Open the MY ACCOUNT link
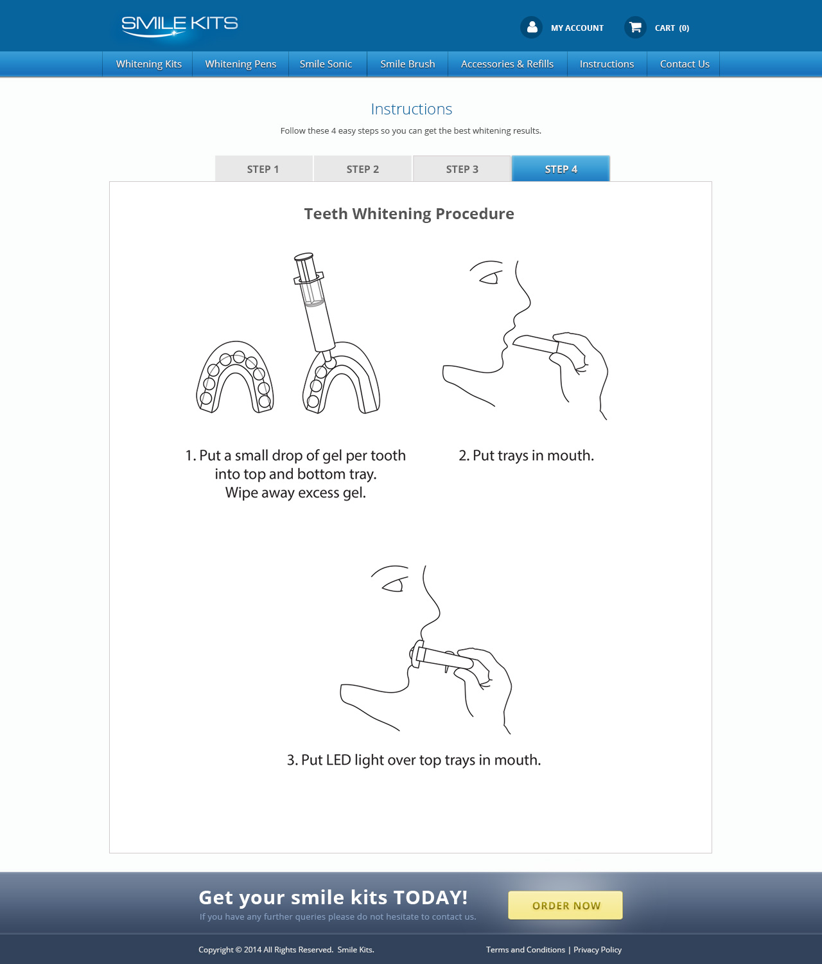 pos(577,28)
